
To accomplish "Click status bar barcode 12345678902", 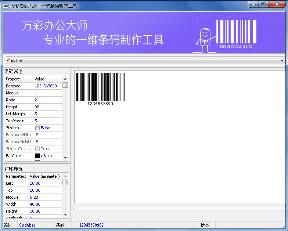I will (x=91, y=225).
